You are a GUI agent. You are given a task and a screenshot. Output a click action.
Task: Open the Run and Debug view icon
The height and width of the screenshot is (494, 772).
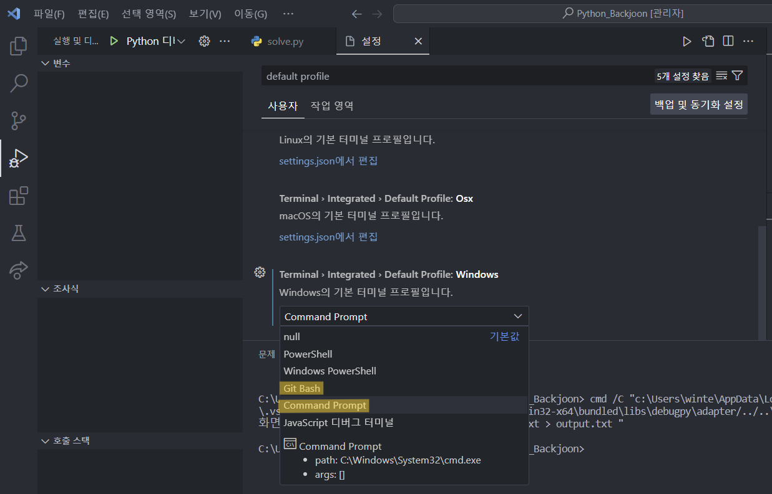click(x=19, y=158)
